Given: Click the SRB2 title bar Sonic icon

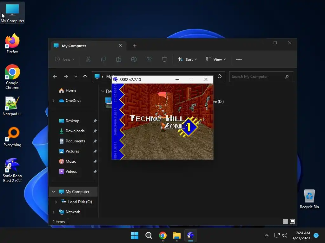Looking at the screenshot, I should 115,79.
